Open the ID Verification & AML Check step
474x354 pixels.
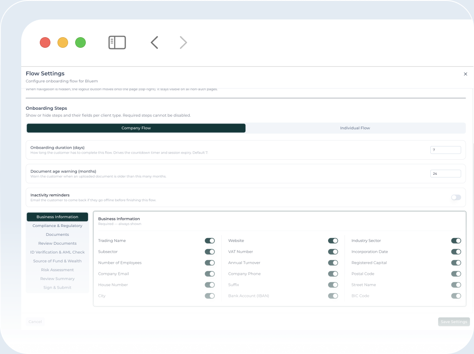coord(57,252)
